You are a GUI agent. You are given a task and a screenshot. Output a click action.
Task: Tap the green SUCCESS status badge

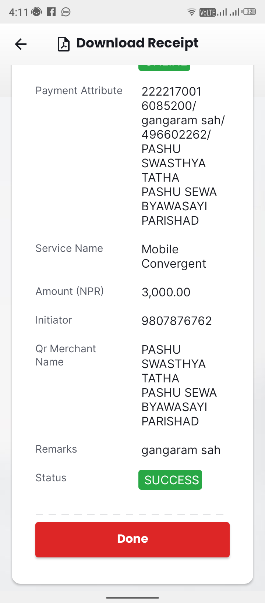(x=170, y=480)
